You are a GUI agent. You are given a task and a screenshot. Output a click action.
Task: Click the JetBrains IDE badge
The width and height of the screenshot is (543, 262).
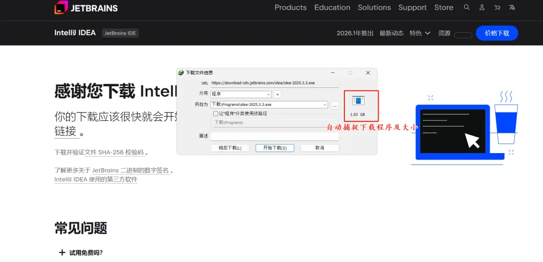pyautogui.click(x=120, y=33)
